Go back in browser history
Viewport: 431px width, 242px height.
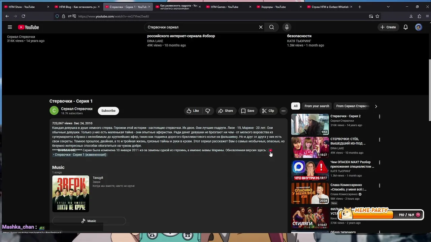tap(7, 16)
